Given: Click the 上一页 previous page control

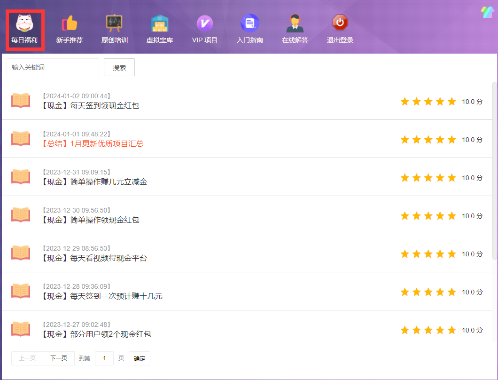Looking at the screenshot, I should [x=27, y=358].
